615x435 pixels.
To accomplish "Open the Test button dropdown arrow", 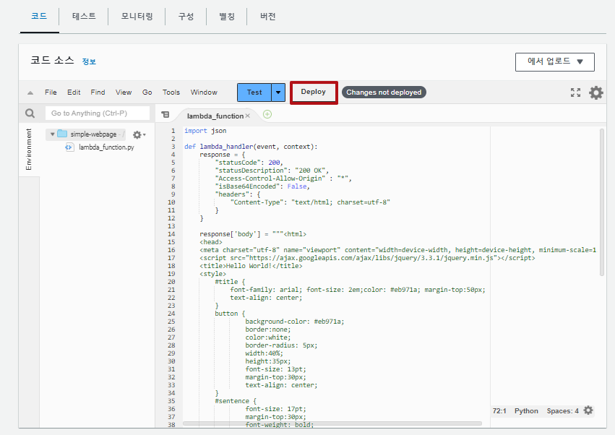I will 278,92.
